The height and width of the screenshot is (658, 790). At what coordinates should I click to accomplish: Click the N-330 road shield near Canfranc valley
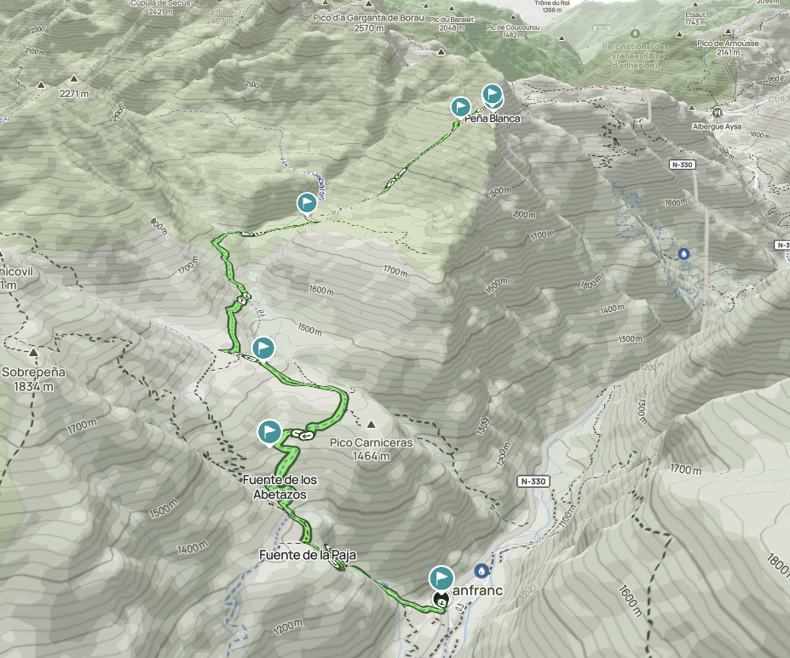click(533, 482)
